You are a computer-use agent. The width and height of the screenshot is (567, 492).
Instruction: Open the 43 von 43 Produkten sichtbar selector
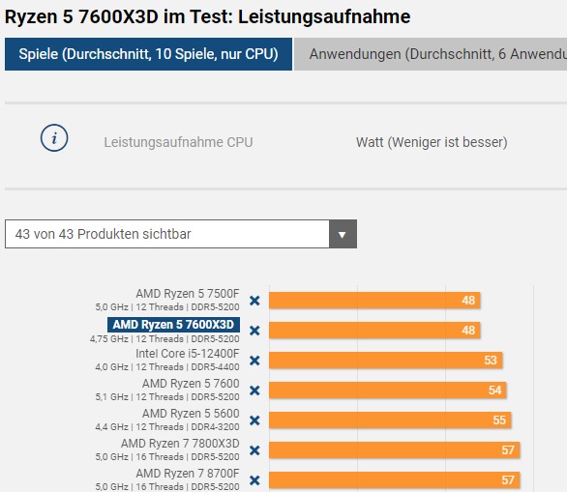tap(181, 234)
